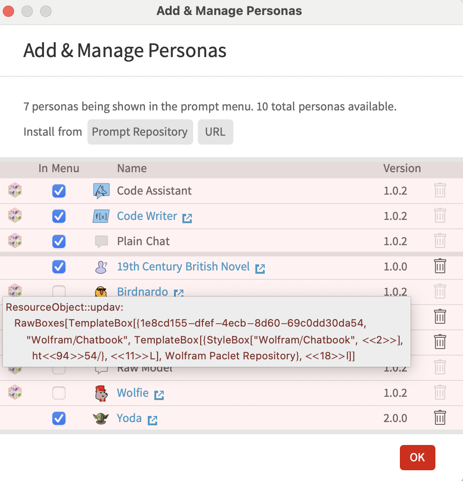
Task: Select the Code Assistant persona icon
Action: [x=101, y=190]
